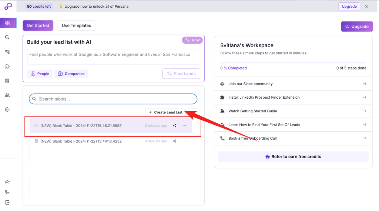Click the phone call icon in sidebar
The width and height of the screenshot is (379, 211).
[7, 192]
